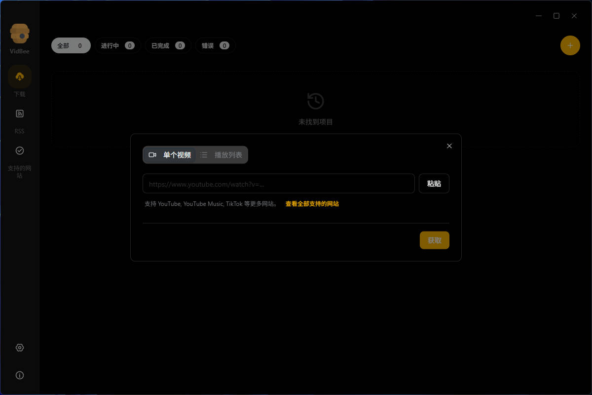Select the 进行中 (In Progress) filter
This screenshot has height=395, width=592.
pyautogui.click(x=117, y=45)
